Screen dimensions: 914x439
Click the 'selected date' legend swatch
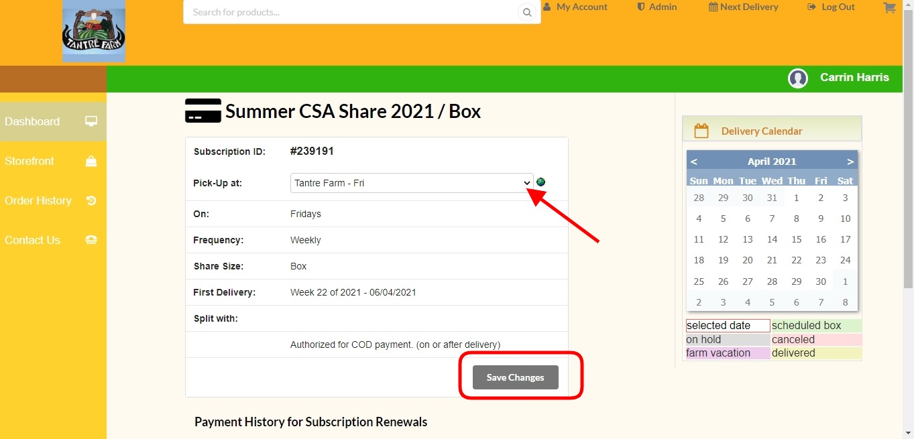[728, 326]
